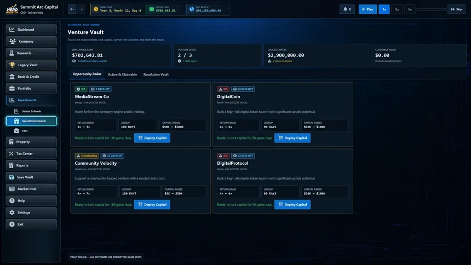This screenshot has height=265, width=471.
Task: Click the DigitalProtocol title
Action: (x=233, y=163)
